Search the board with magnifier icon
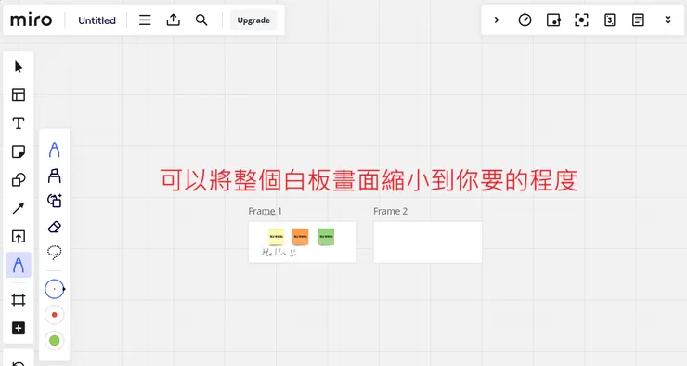The height and width of the screenshot is (366, 687). pos(201,20)
